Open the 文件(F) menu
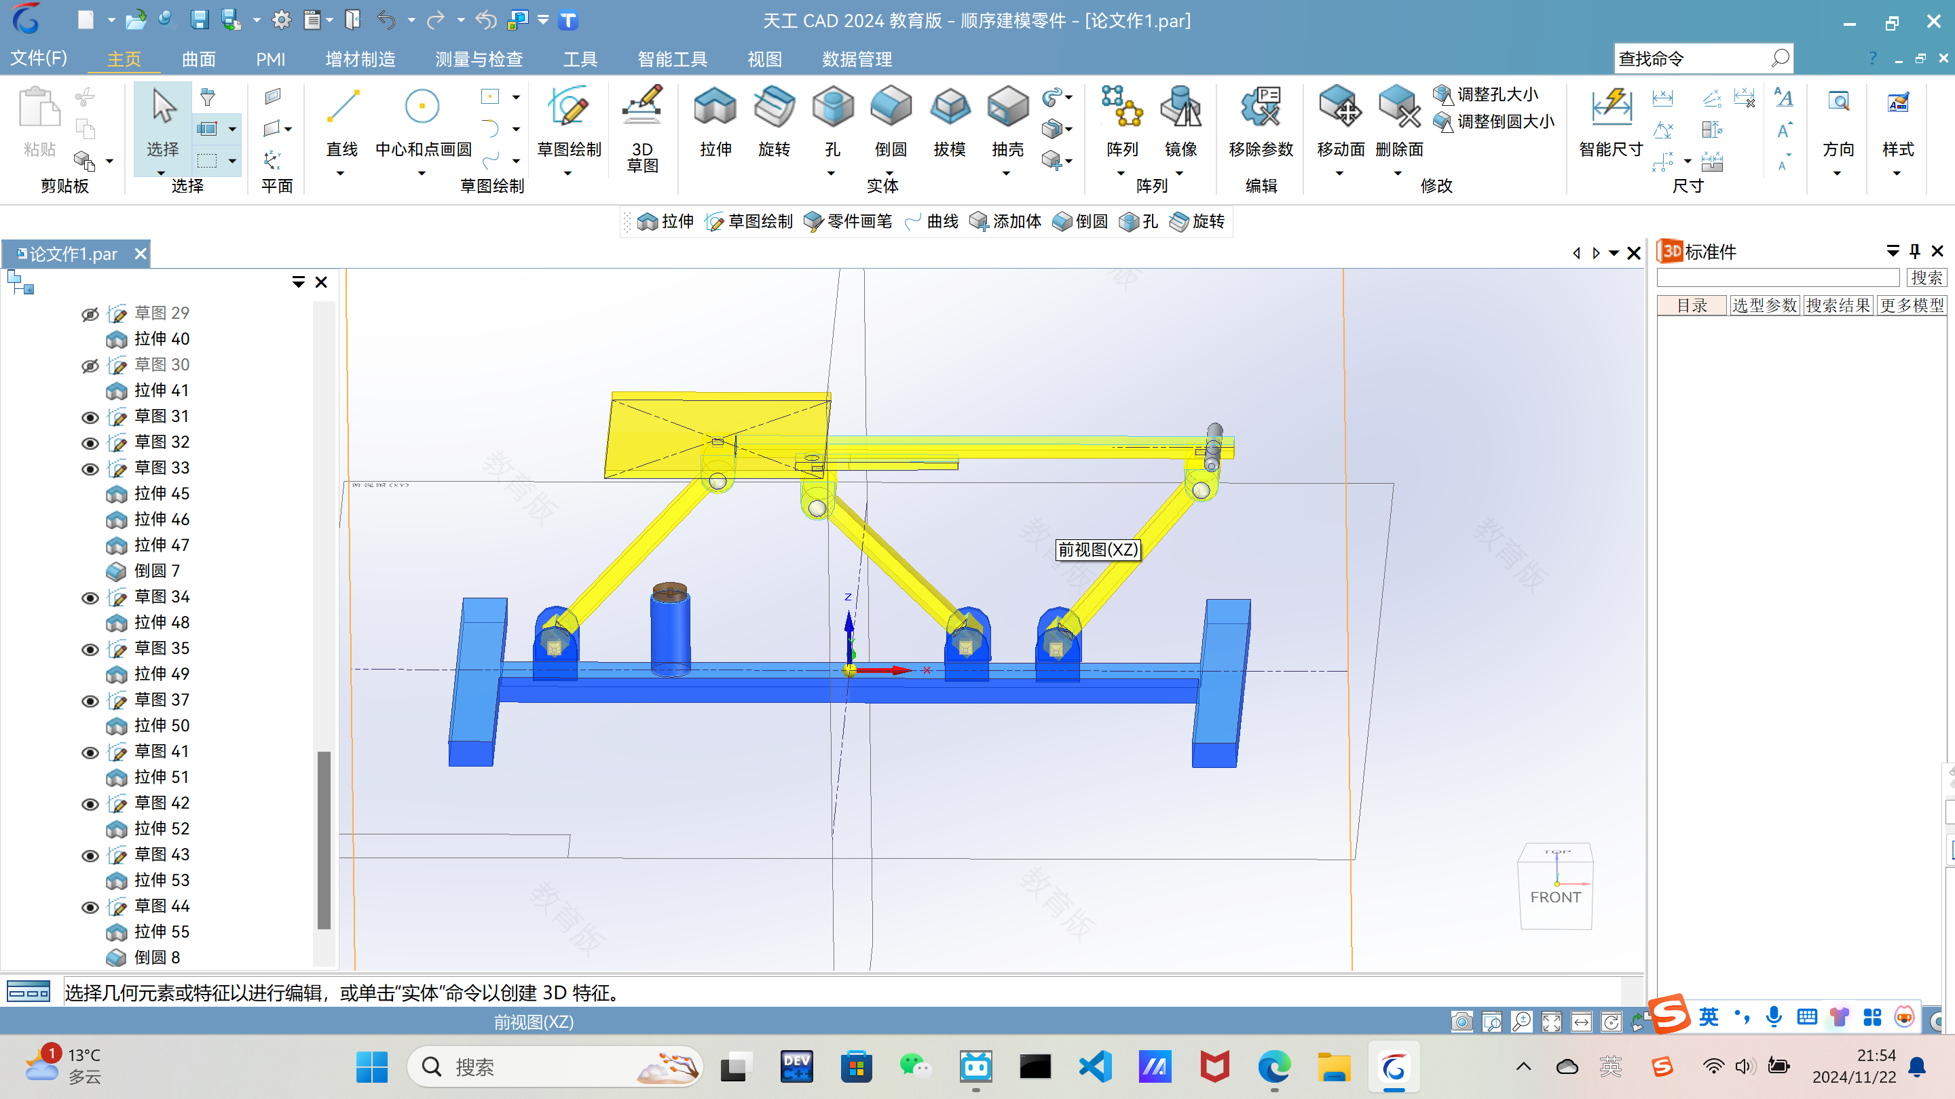The width and height of the screenshot is (1955, 1099). pos(39,58)
